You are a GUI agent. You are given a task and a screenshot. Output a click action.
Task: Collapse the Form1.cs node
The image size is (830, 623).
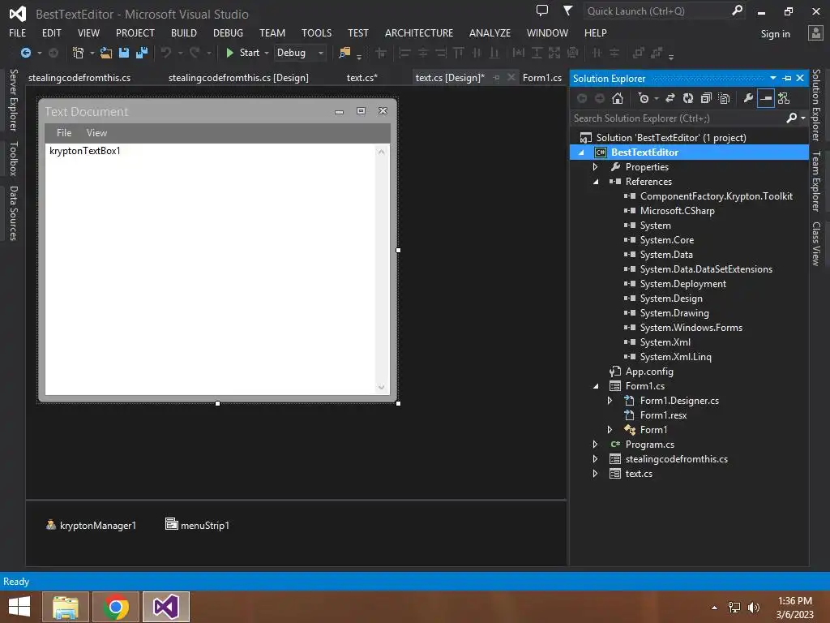tap(596, 386)
